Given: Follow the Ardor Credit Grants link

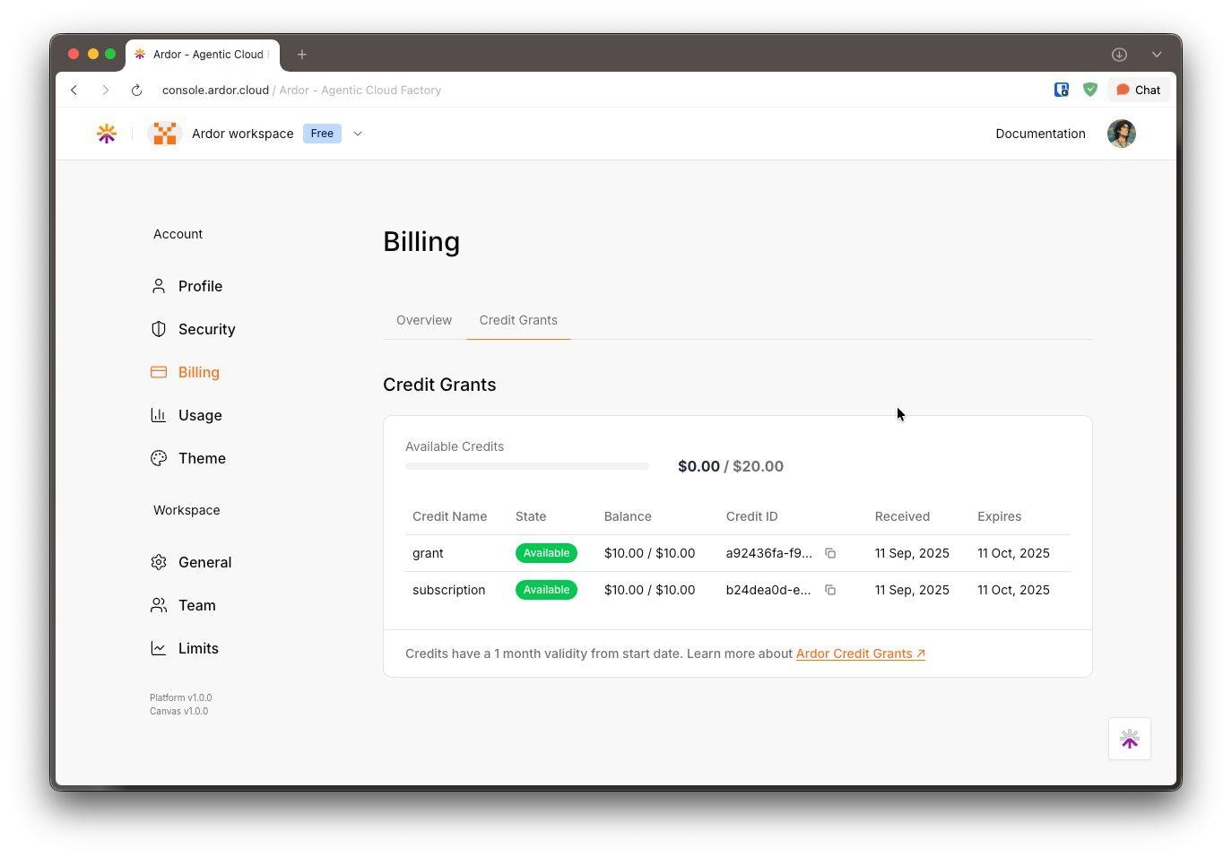Looking at the screenshot, I should click(x=854, y=653).
